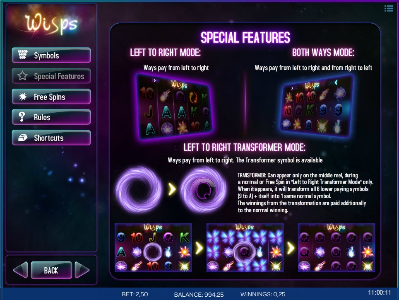
Task: Open the Shortcuts section
Action: click(x=51, y=138)
